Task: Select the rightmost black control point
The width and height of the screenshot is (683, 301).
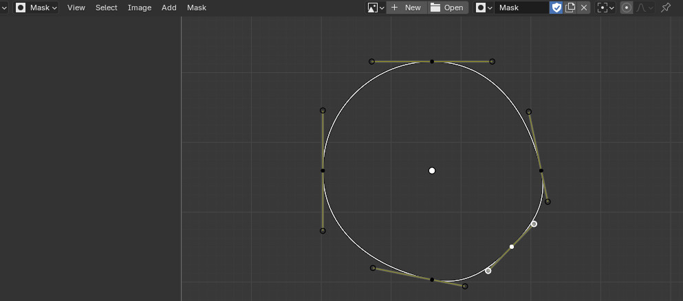Action: click(541, 170)
